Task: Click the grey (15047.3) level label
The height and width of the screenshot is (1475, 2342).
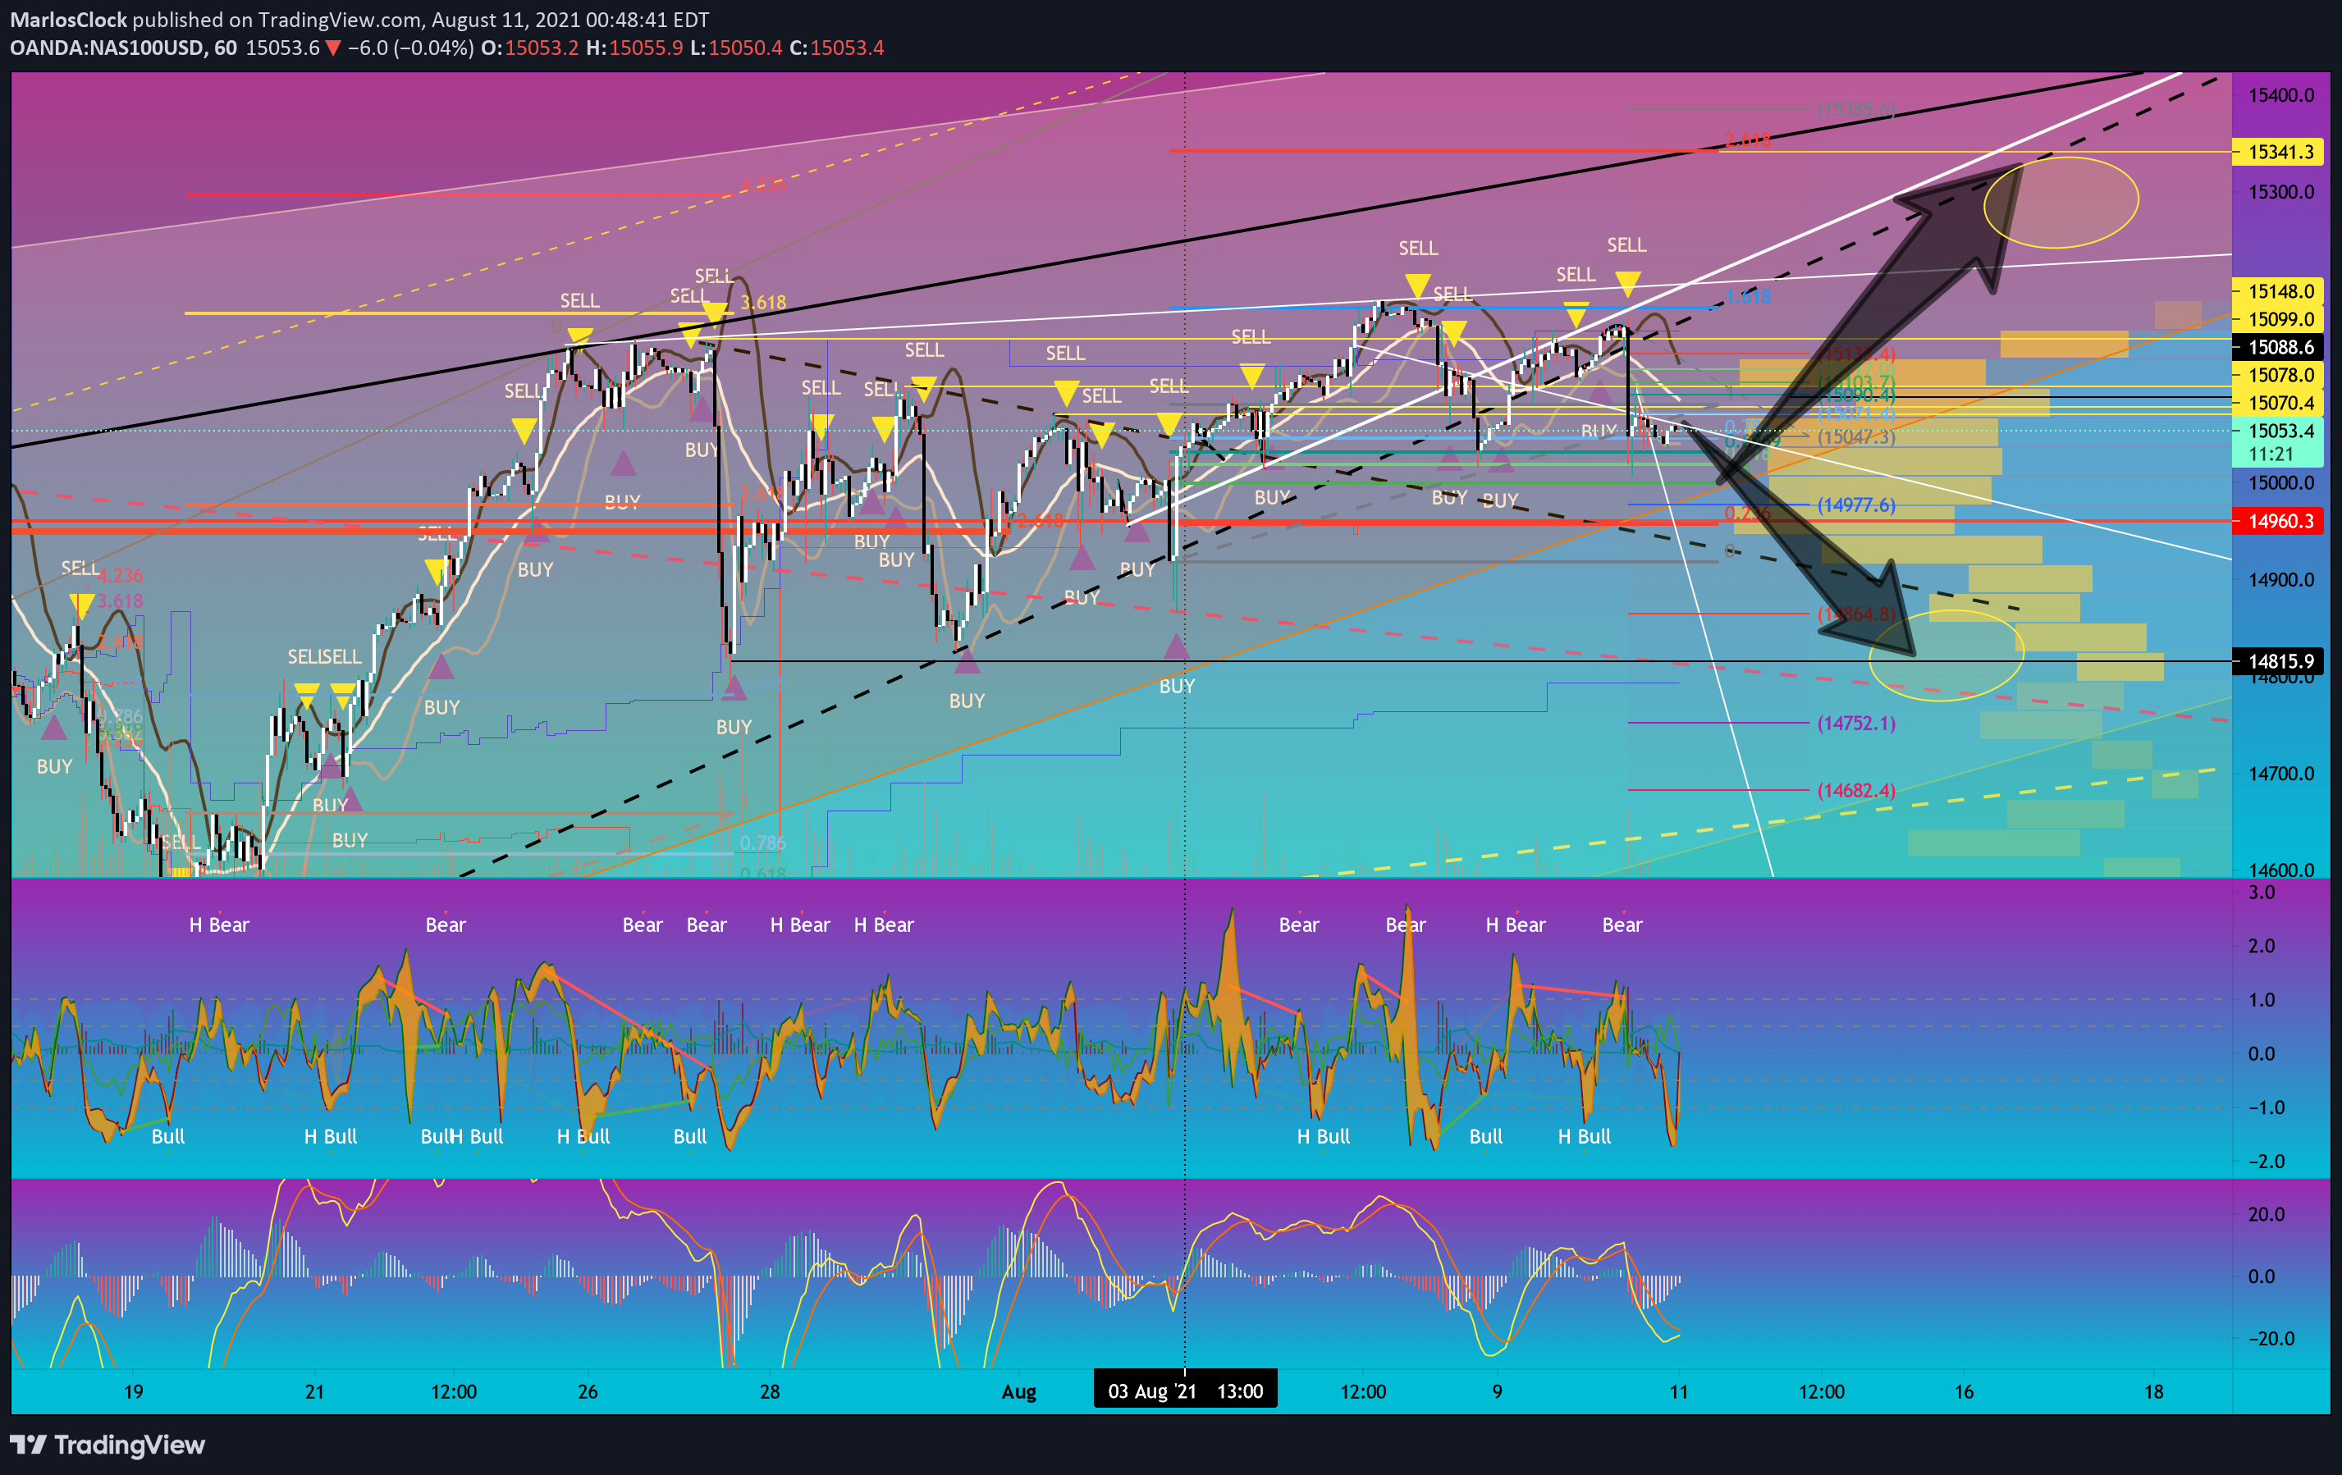Action: pyautogui.click(x=1855, y=437)
